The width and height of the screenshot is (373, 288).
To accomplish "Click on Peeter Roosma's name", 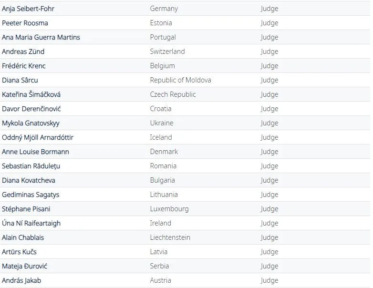I will 25,23.
